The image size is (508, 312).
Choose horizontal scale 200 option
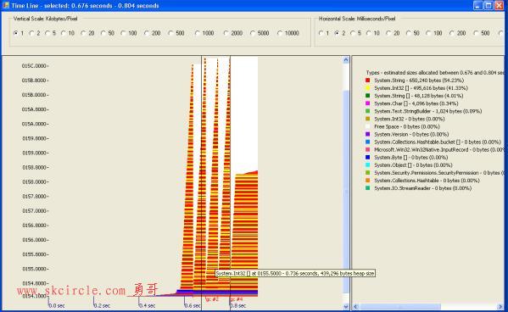[452, 33]
